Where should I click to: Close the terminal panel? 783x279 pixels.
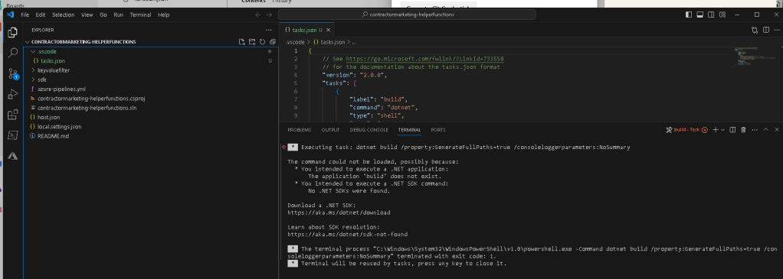point(777,130)
